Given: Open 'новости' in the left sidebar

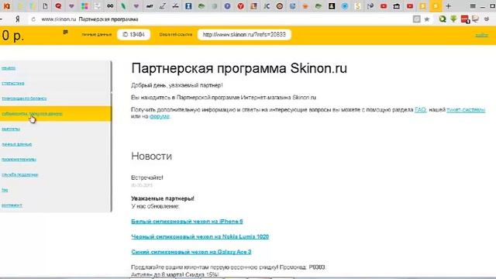Looking at the screenshot, I should (9, 68).
